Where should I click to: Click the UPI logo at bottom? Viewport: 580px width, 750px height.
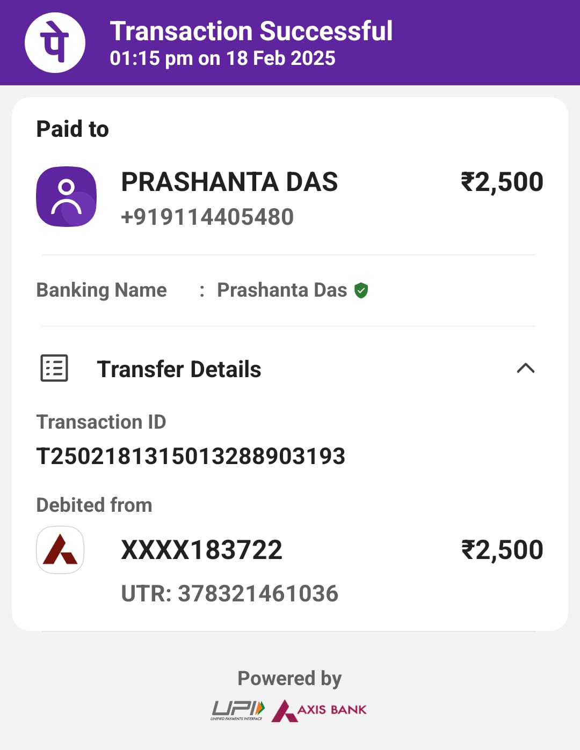pos(238,710)
